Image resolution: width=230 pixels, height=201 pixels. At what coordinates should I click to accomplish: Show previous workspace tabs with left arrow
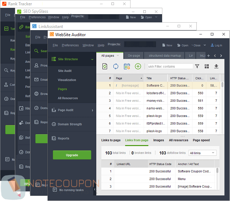coord(215,56)
